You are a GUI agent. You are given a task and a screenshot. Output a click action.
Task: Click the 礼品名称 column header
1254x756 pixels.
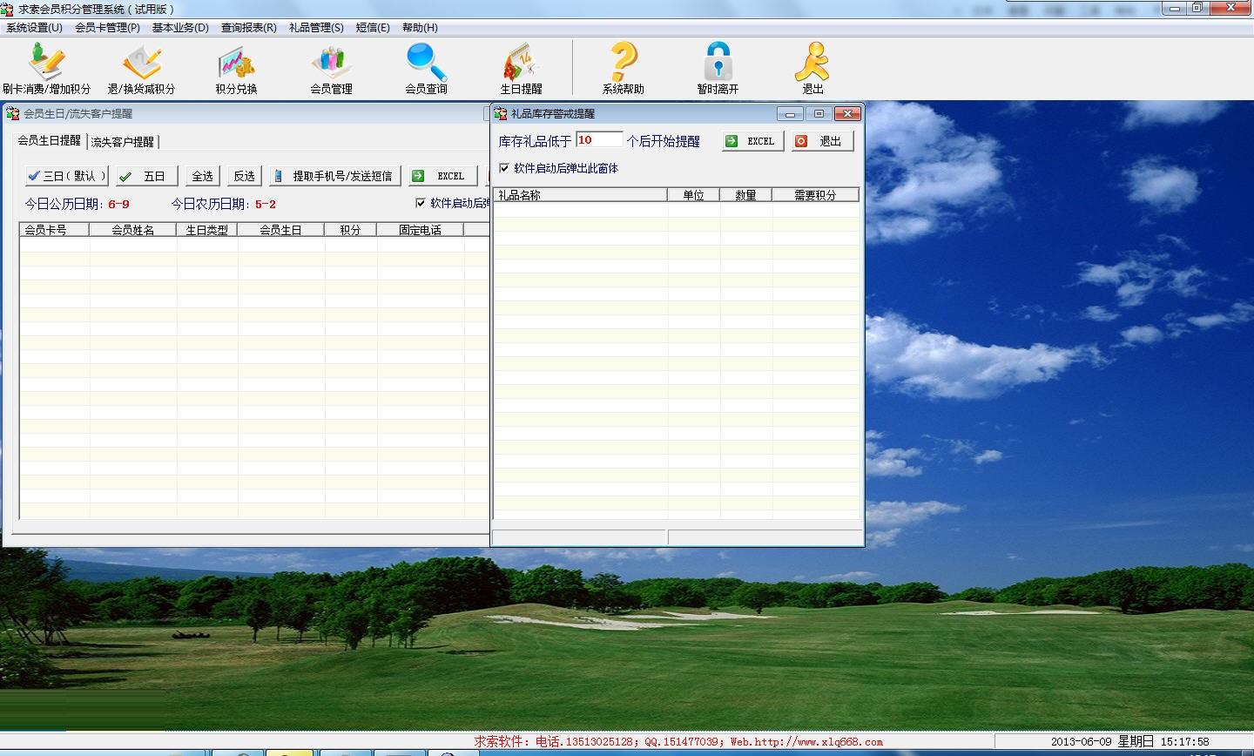pos(579,195)
